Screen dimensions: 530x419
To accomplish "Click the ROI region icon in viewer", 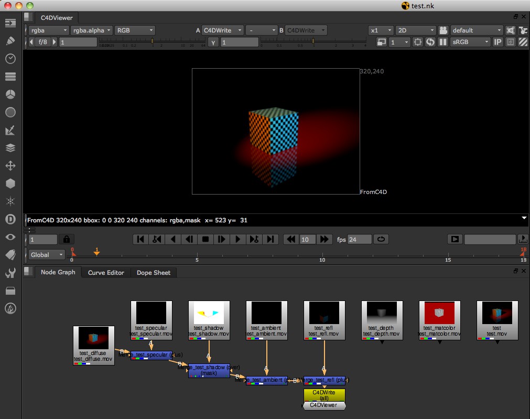I will point(418,42).
